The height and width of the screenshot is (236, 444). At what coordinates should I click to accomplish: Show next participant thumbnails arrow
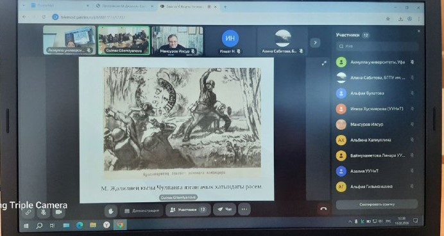point(315,43)
